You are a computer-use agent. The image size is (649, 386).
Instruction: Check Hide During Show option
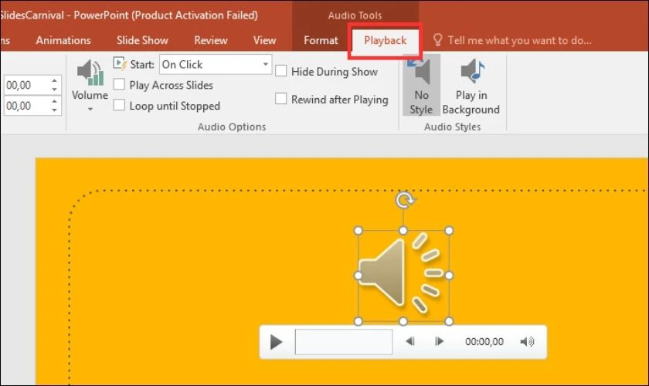[281, 71]
